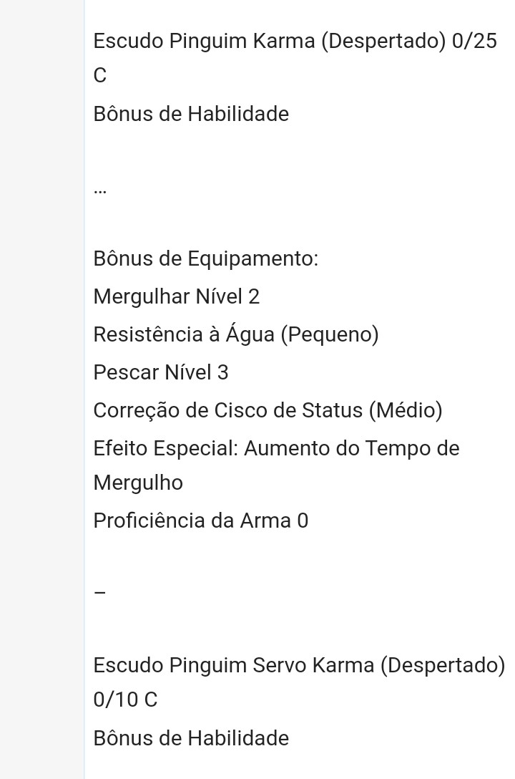Click the word '(Médio)' in status line
The width and height of the screenshot is (515, 779).
(406, 411)
